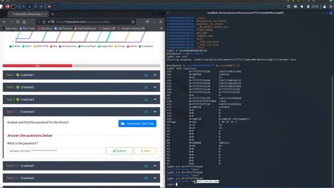Open the volume control tray icon
This screenshot has height=188, width=334.
point(295,7)
